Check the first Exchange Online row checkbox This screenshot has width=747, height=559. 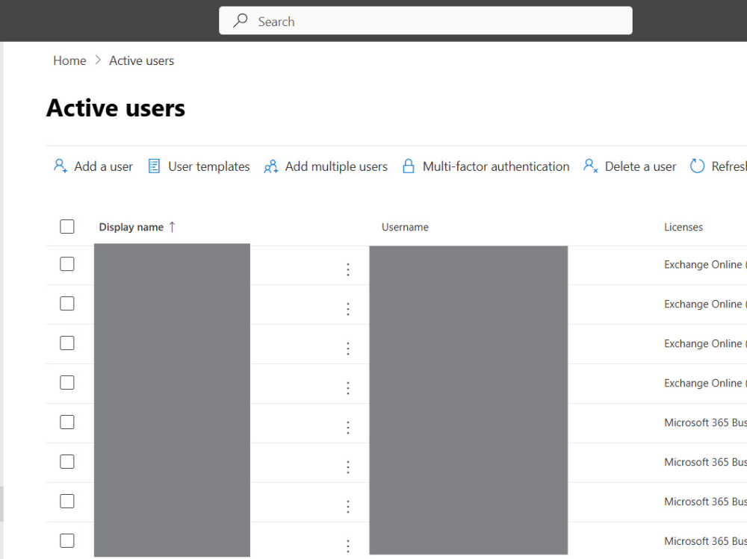click(67, 263)
